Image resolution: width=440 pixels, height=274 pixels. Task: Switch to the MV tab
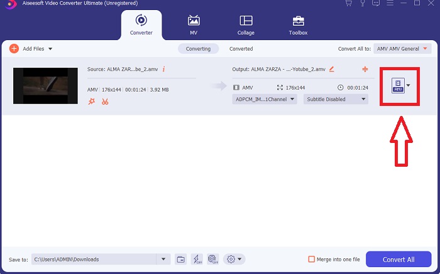coord(194,24)
